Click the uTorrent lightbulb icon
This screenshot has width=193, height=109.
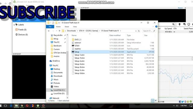[x=179, y=24]
